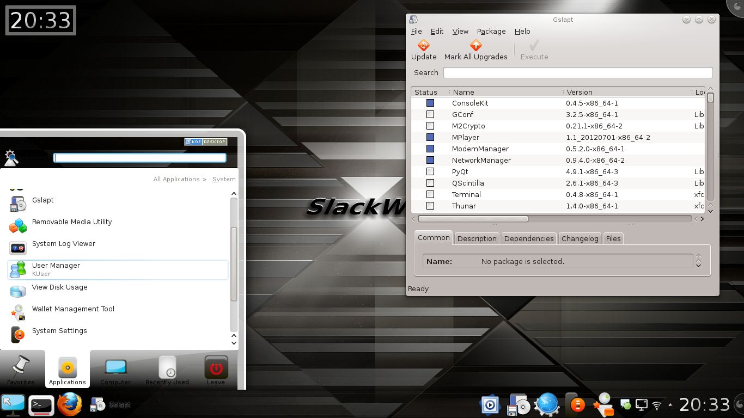Screen dimensions: 744x418
Task: Toggle the MPlayer status checkbox
Action: click(x=430, y=137)
